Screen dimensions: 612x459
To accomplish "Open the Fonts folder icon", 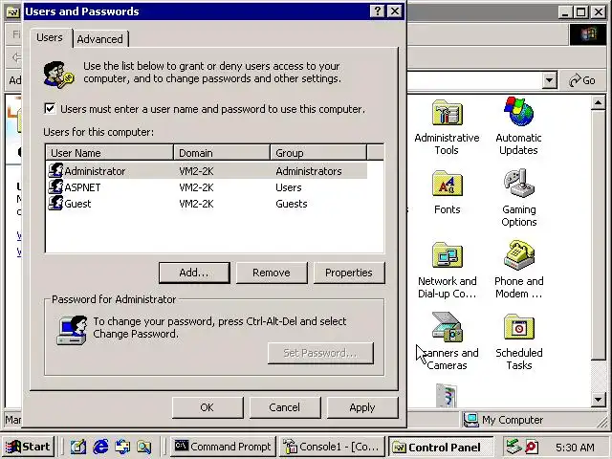I will (447, 184).
